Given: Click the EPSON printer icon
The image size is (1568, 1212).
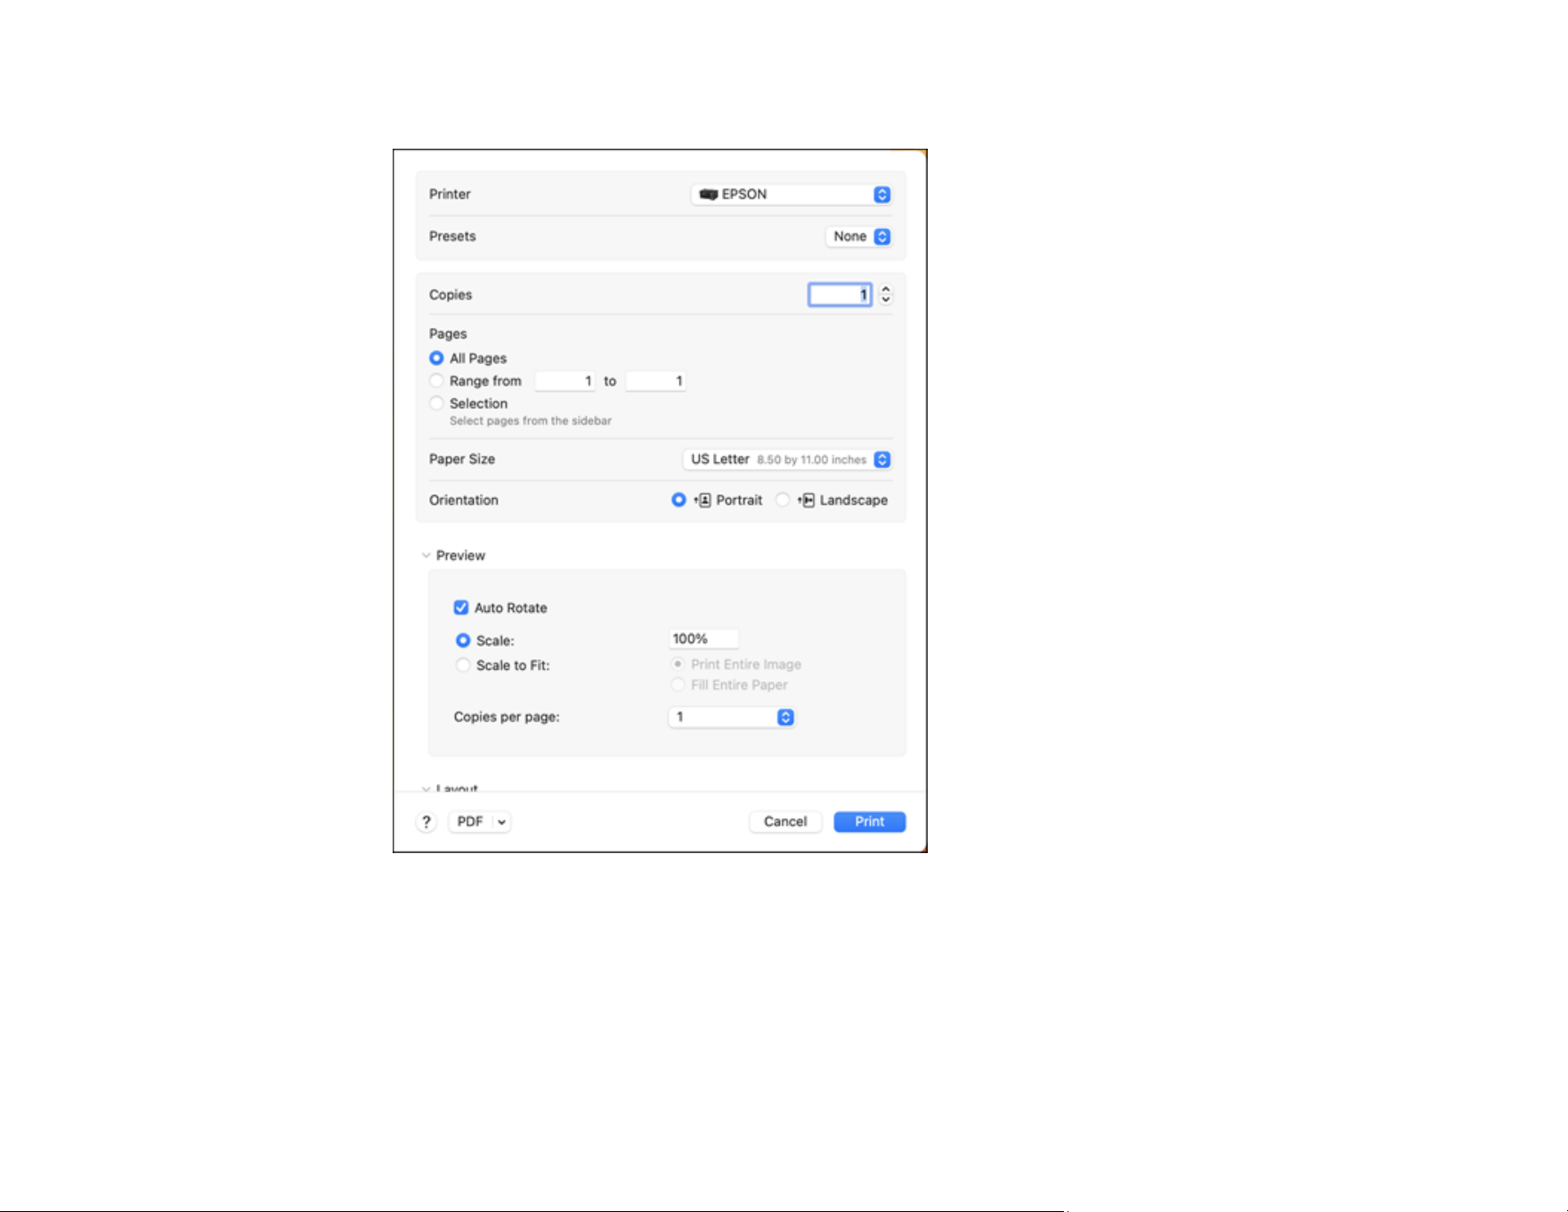Looking at the screenshot, I should [709, 194].
